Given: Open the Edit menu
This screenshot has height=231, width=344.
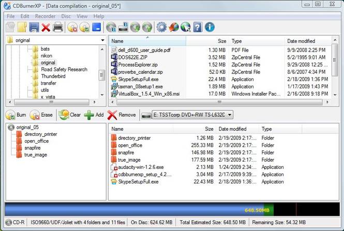Looking at the screenshot, I should (x=25, y=16).
